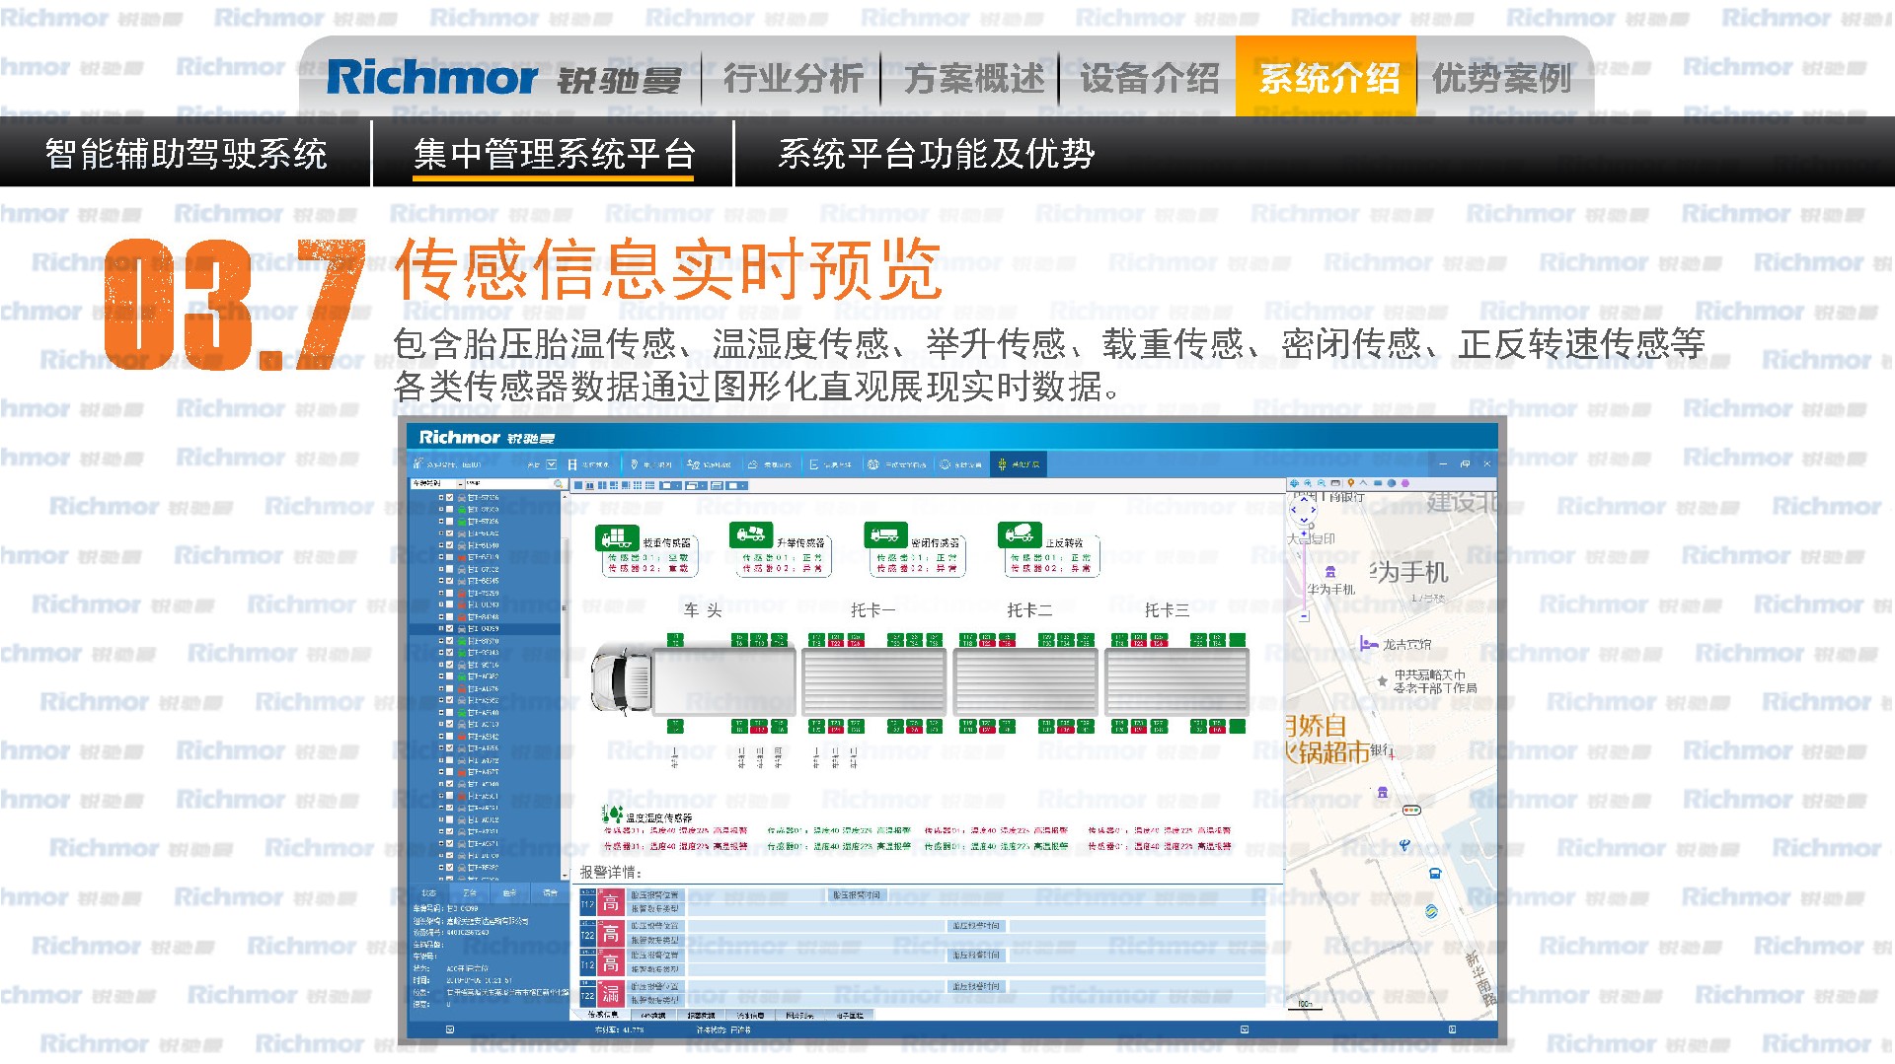
Task: Select the purple polygon drawing tool on map
Action: [x=1405, y=483]
